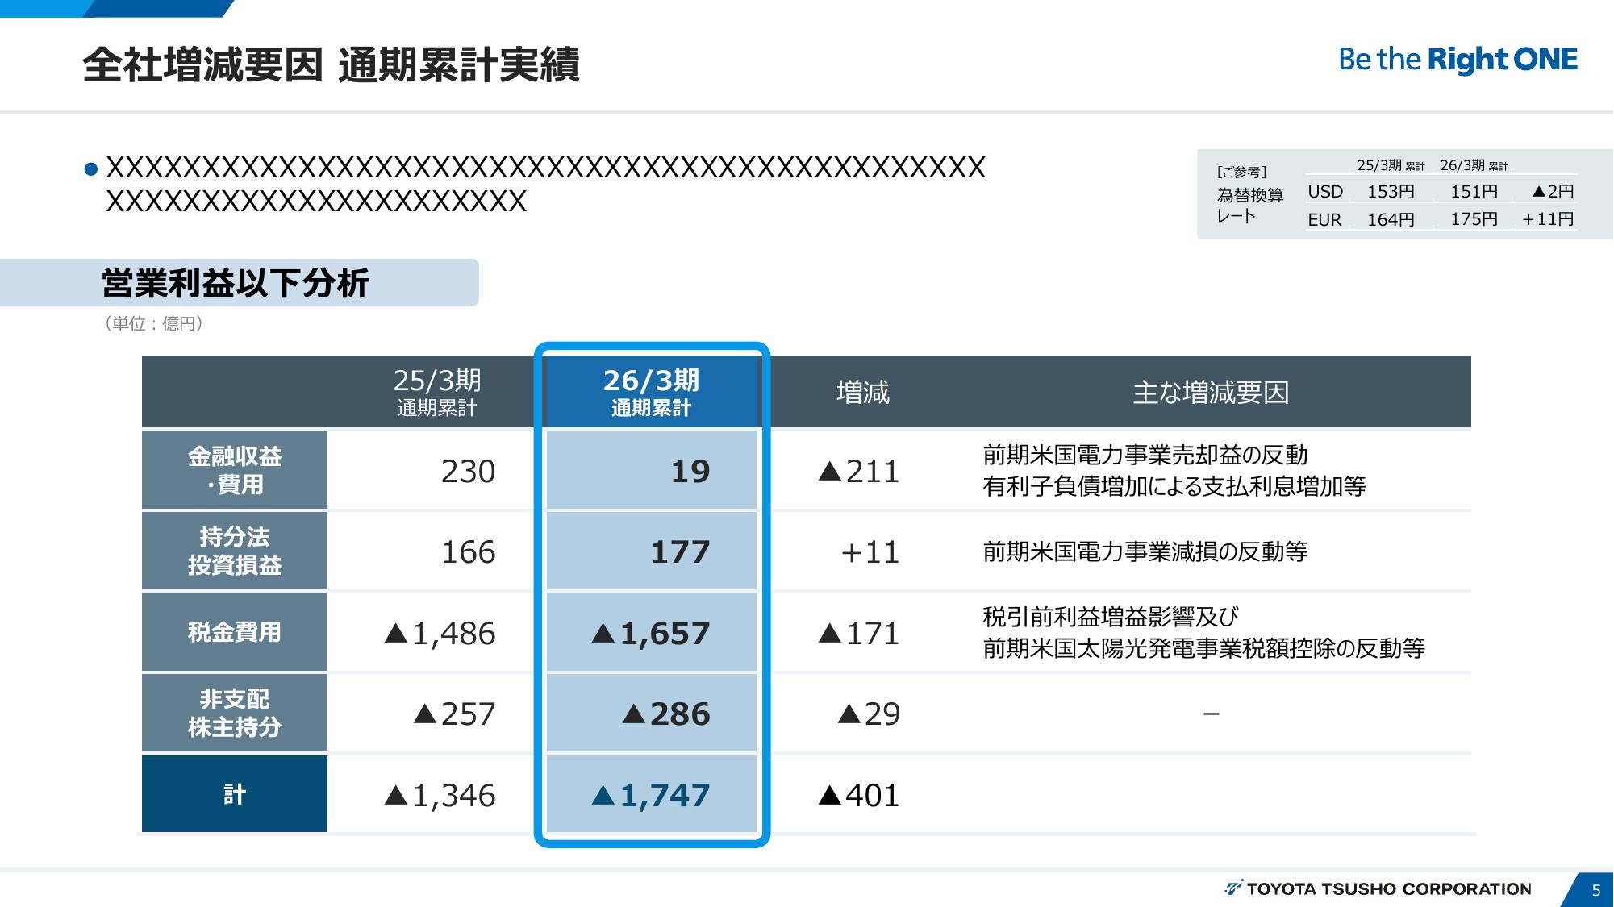Click the EUR label in exchange table

[x=1324, y=219]
